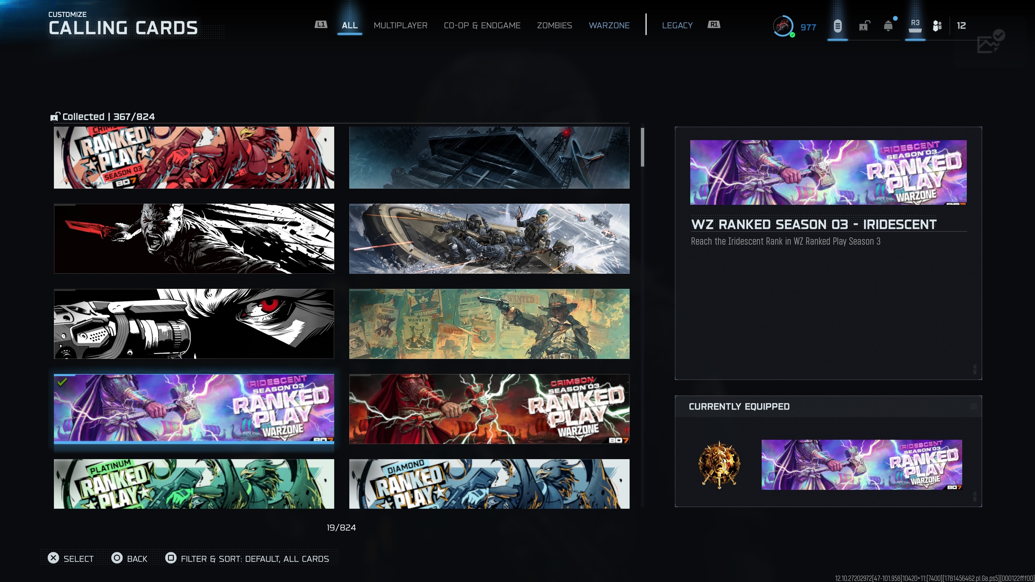This screenshot has width=1035, height=582.
Task: Click the X Select button prompt icon
Action: click(53, 558)
